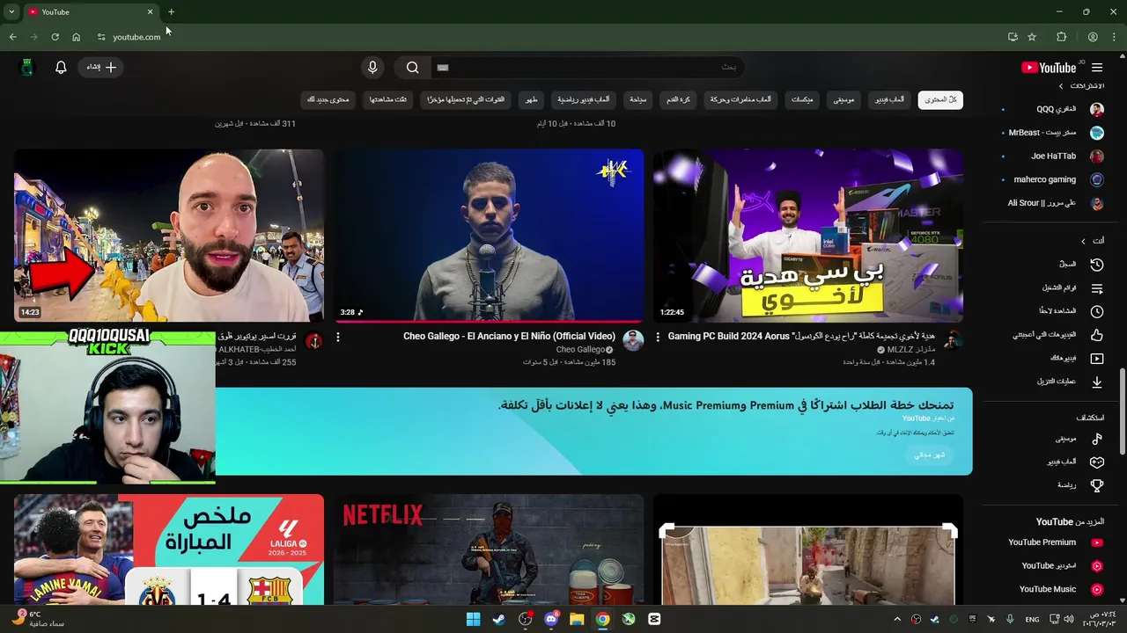The height and width of the screenshot is (633, 1127).
Task: Open the MrBeast subscription channel
Action: coord(1053,133)
